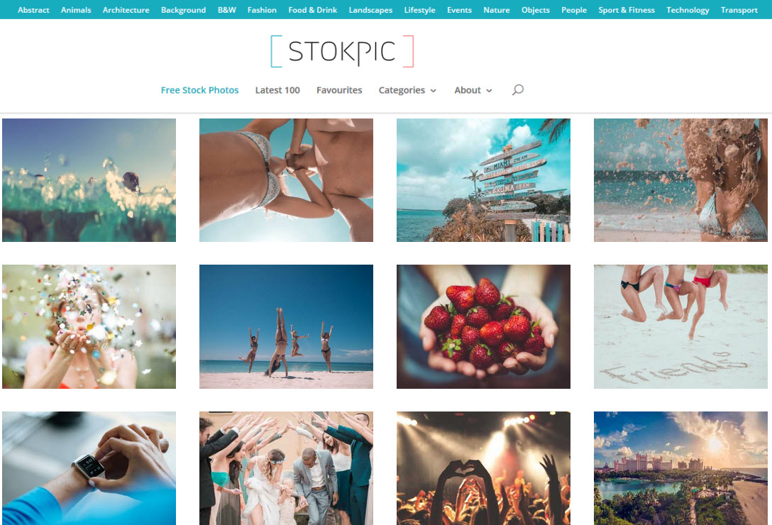Browse the Abstract category
The width and height of the screenshot is (772, 525).
(33, 10)
